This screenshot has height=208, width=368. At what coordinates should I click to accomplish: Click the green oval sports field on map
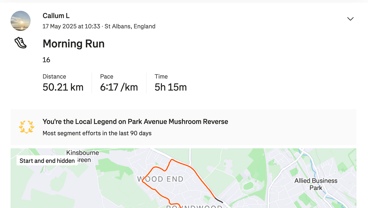[x=248, y=186]
